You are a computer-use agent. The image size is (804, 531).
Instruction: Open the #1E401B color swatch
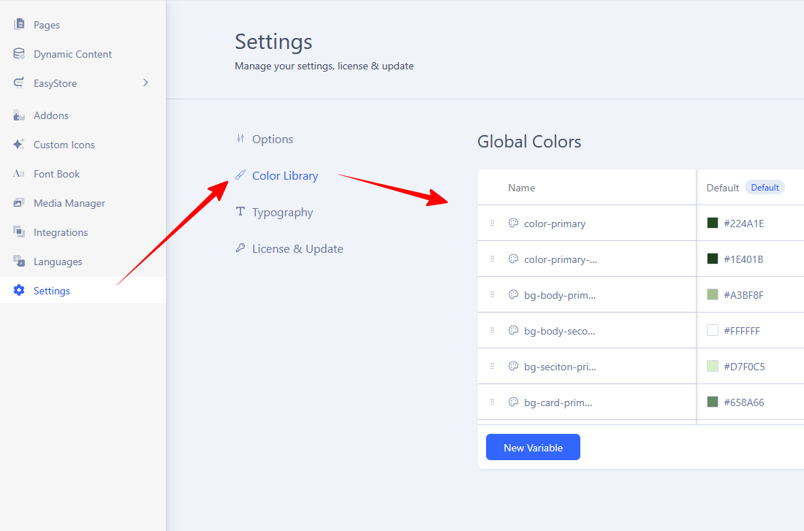713,259
